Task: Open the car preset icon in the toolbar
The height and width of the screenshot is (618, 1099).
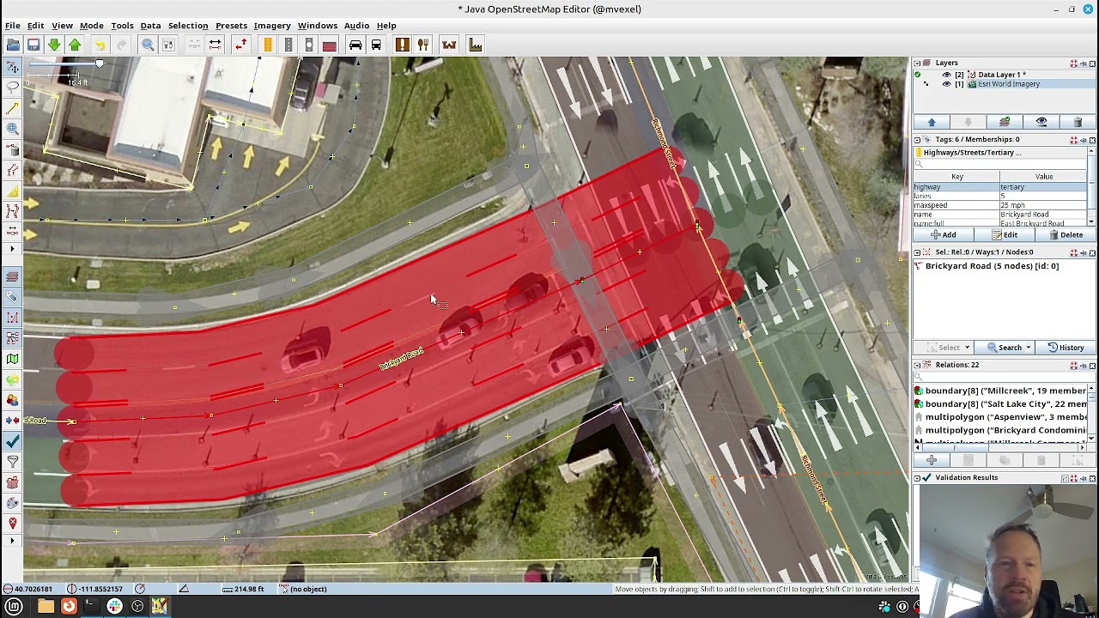Action: point(355,45)
